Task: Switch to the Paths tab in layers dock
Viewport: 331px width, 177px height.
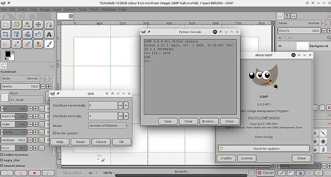Action: (x=293, y=16)
